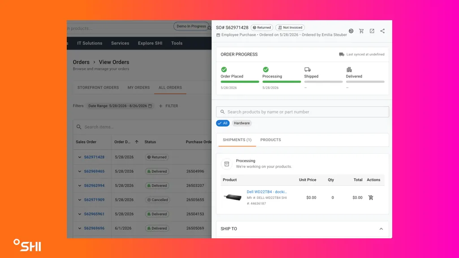Collapse the SHIP TO section

tap(381, 229)
